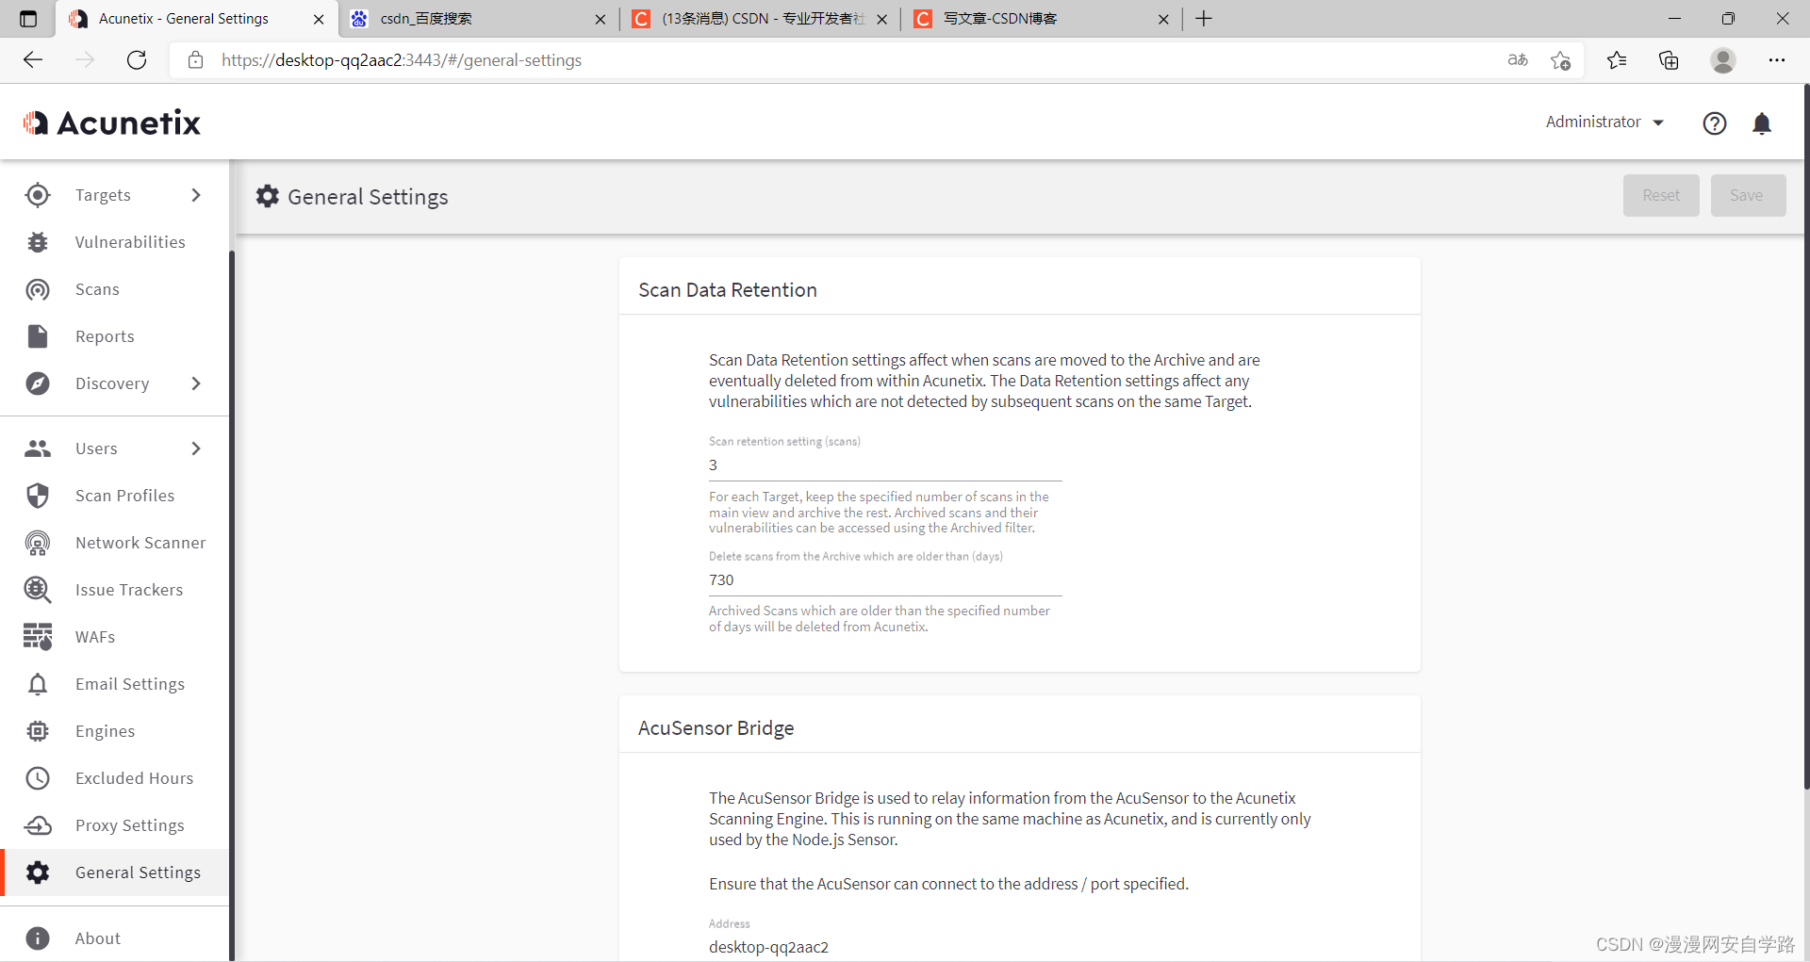The height and width of the screenshot is (962, 1810).
Task: Close the 写文章-CSDN博客 tab
Action: pos(1163,19)
